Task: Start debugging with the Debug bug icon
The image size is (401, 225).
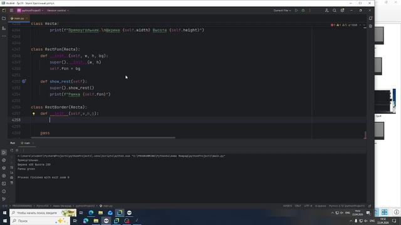Action: point(303,11)
